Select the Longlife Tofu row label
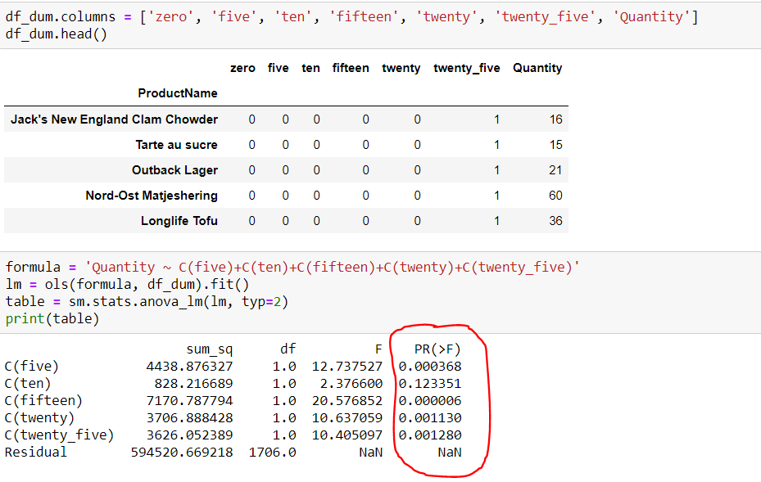The image size is (761, 482). click(x=179, y=221)
